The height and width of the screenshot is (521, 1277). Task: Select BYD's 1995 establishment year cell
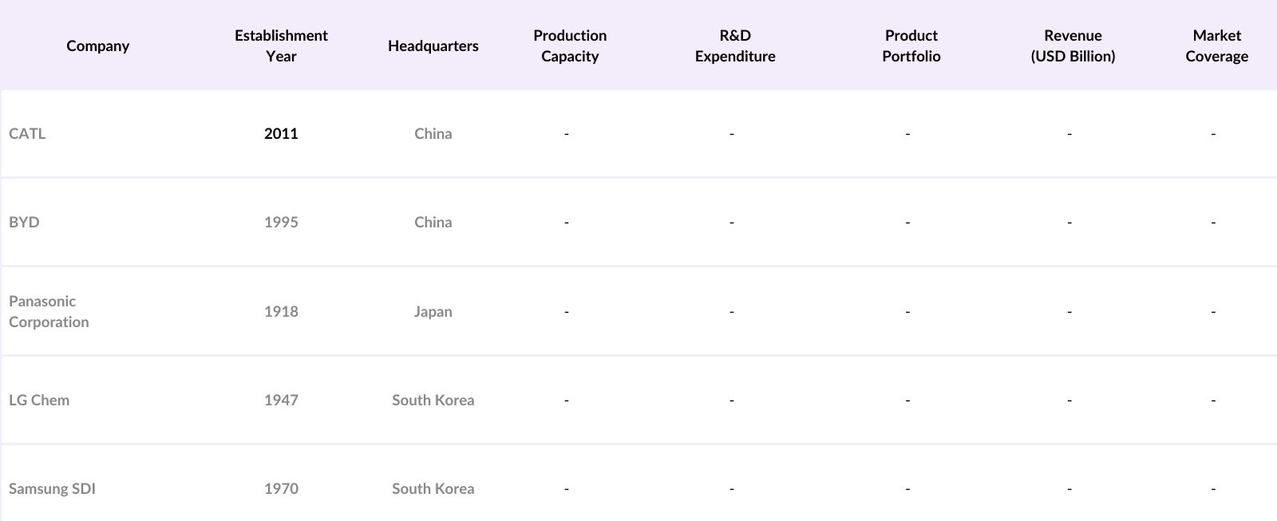pyautogui.click(x=281, y=222)
